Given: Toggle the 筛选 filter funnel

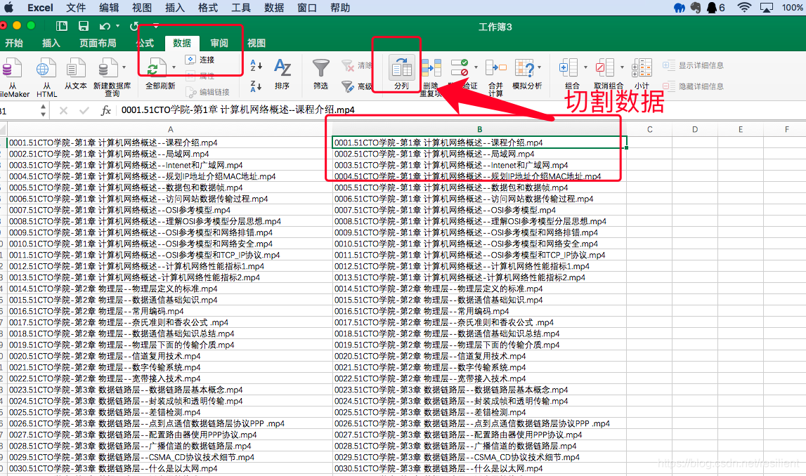Looking at the screenshot, I should pos(320,68).
